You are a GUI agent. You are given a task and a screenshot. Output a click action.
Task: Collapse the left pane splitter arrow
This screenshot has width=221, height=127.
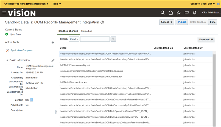tap(56, 112)
